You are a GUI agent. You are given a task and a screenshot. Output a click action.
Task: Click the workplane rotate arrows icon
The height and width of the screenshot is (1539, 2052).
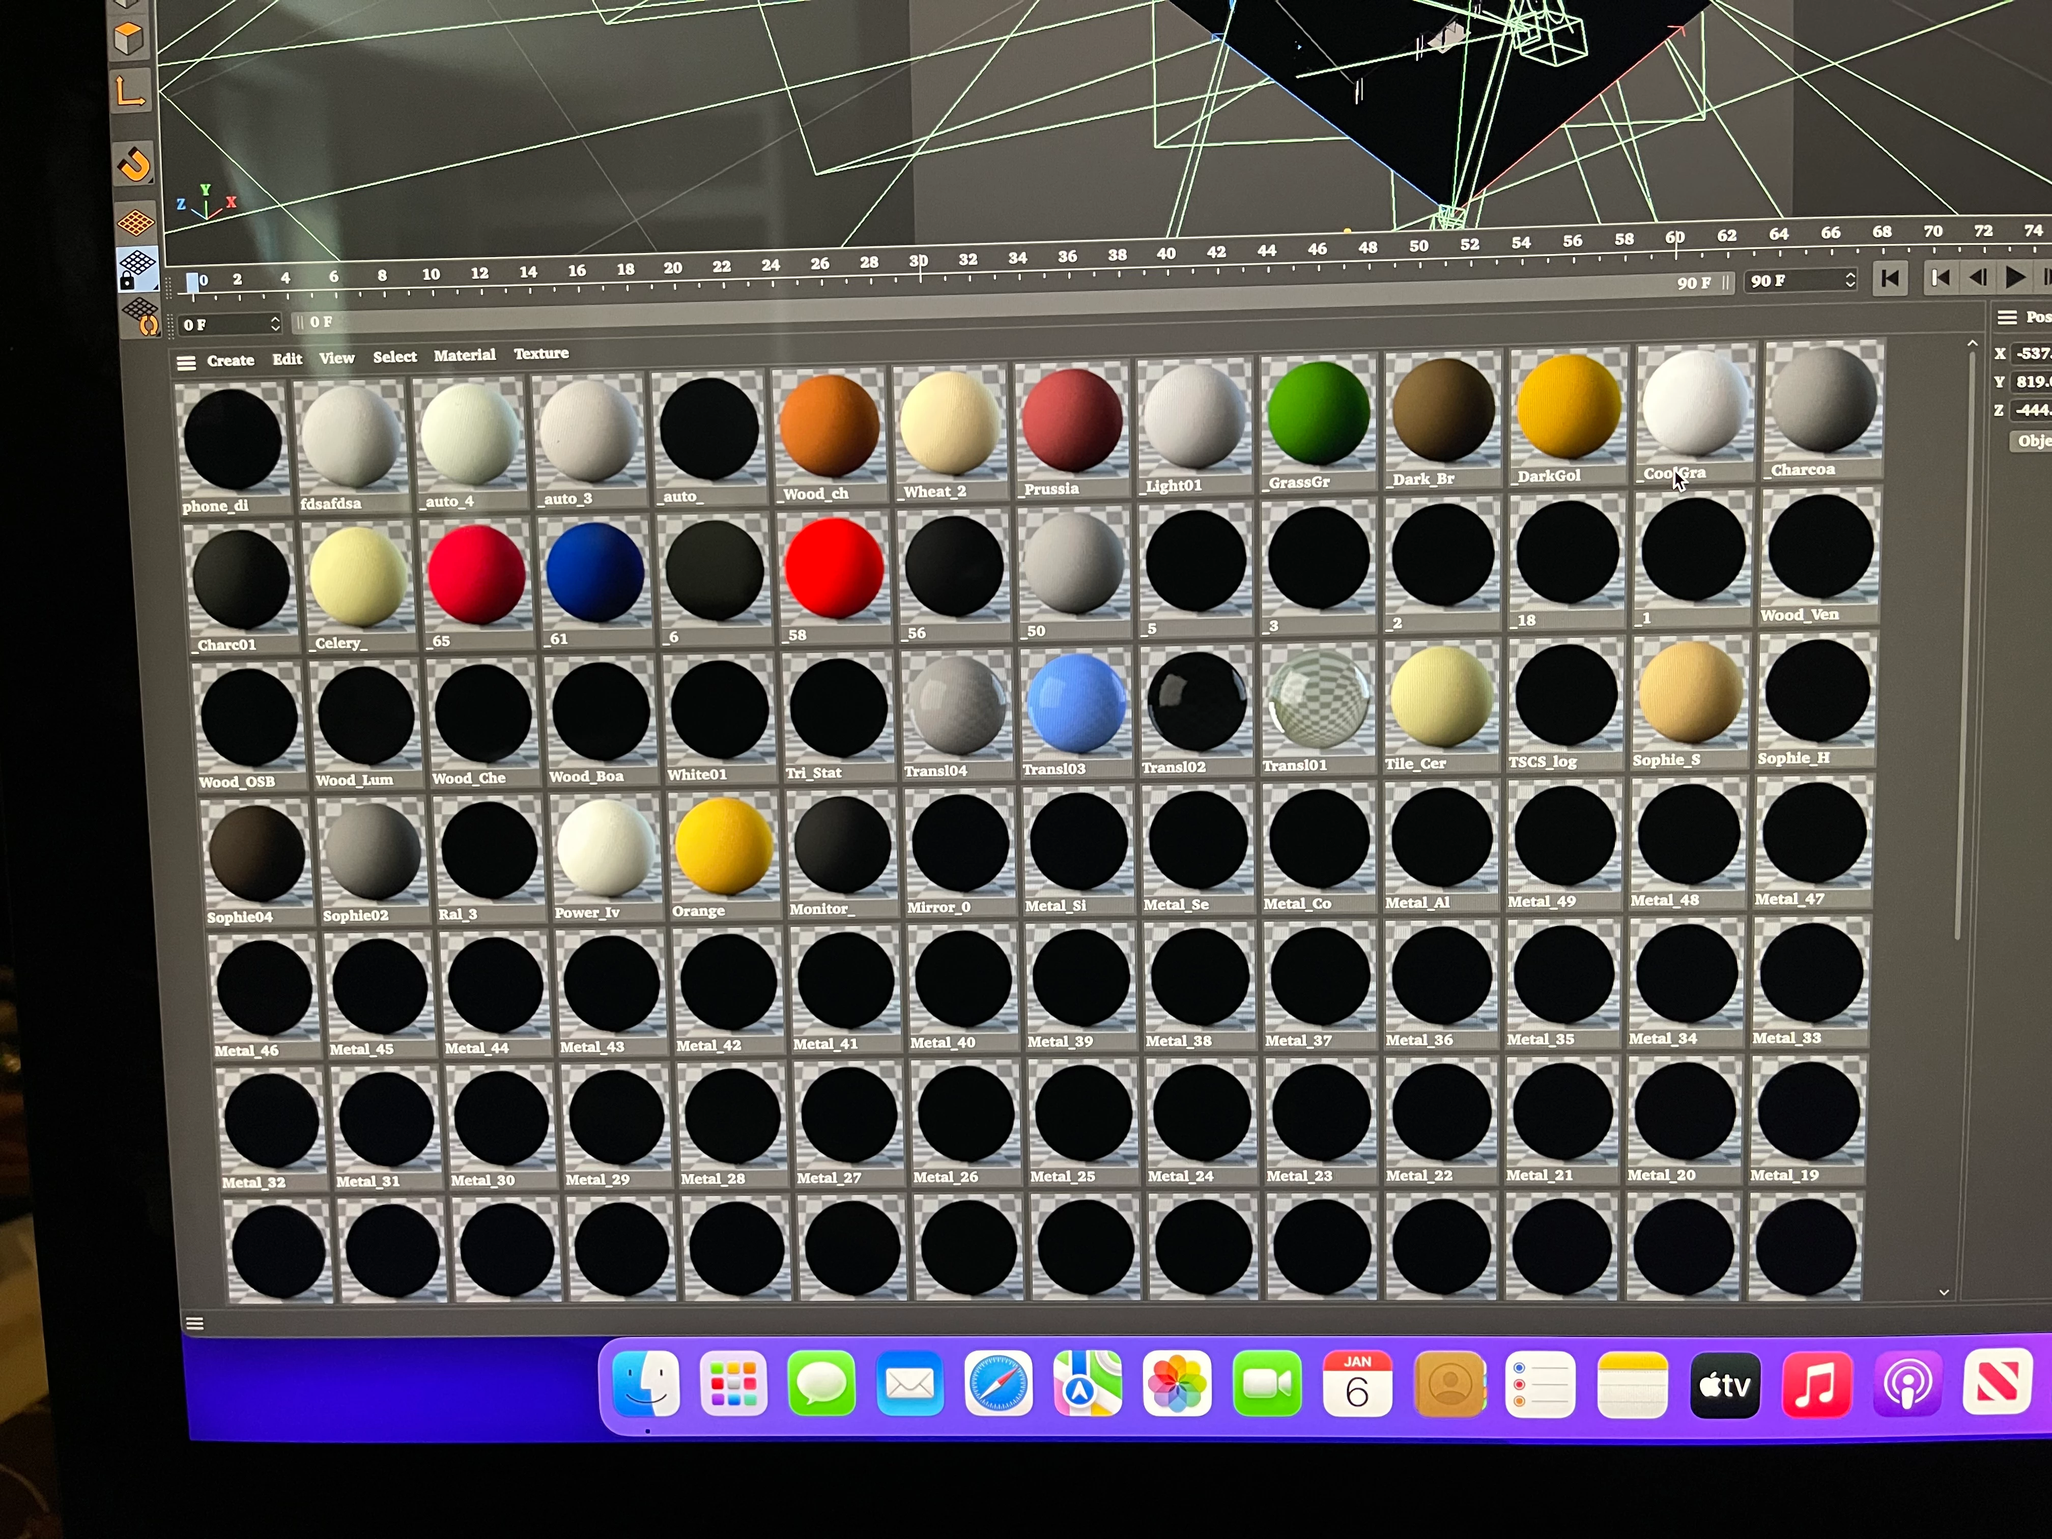click(x=142, y=317)
